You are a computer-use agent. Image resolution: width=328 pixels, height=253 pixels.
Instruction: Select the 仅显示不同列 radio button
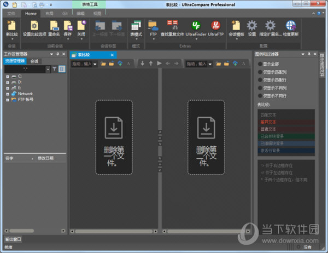pyautogui.click(x=260, y=88)
